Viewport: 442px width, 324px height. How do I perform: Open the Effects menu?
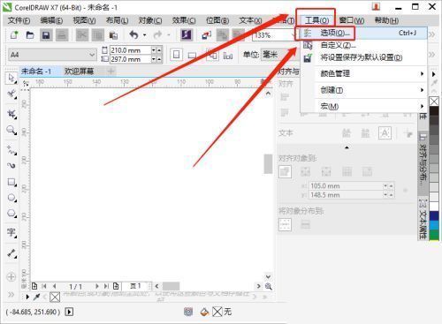184,20
